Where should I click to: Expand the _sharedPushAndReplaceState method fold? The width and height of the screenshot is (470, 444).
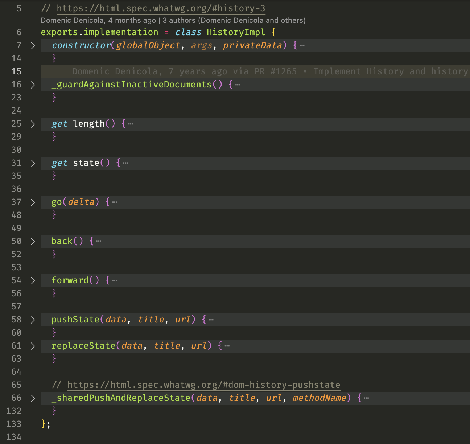pos(33,398)
